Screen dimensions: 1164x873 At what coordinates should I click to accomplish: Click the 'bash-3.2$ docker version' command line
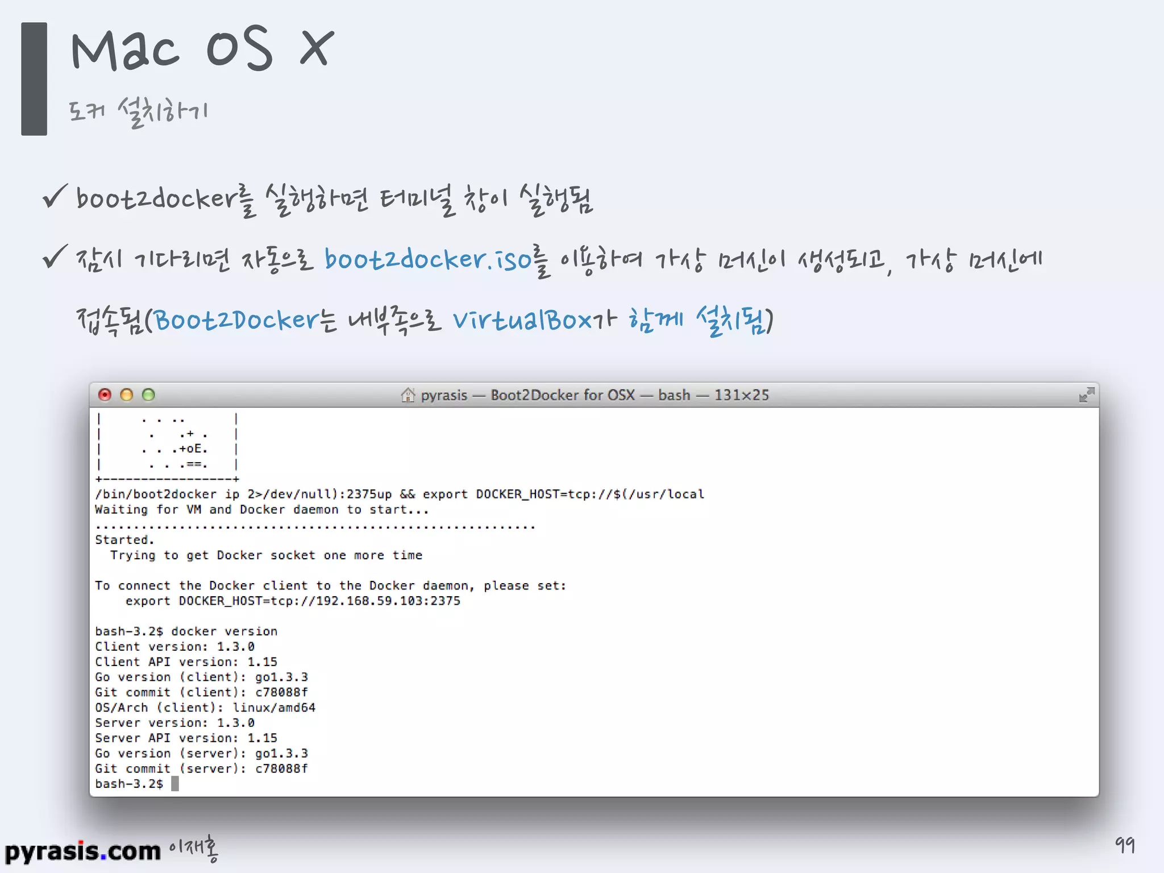186,631
